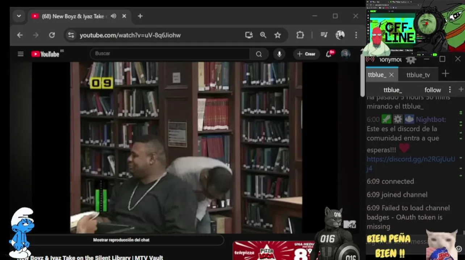The width and height of the screenshot is (465, 260).
Task: Go forward in Chrome
Action: pyautogui.click(x=35, y=35)
